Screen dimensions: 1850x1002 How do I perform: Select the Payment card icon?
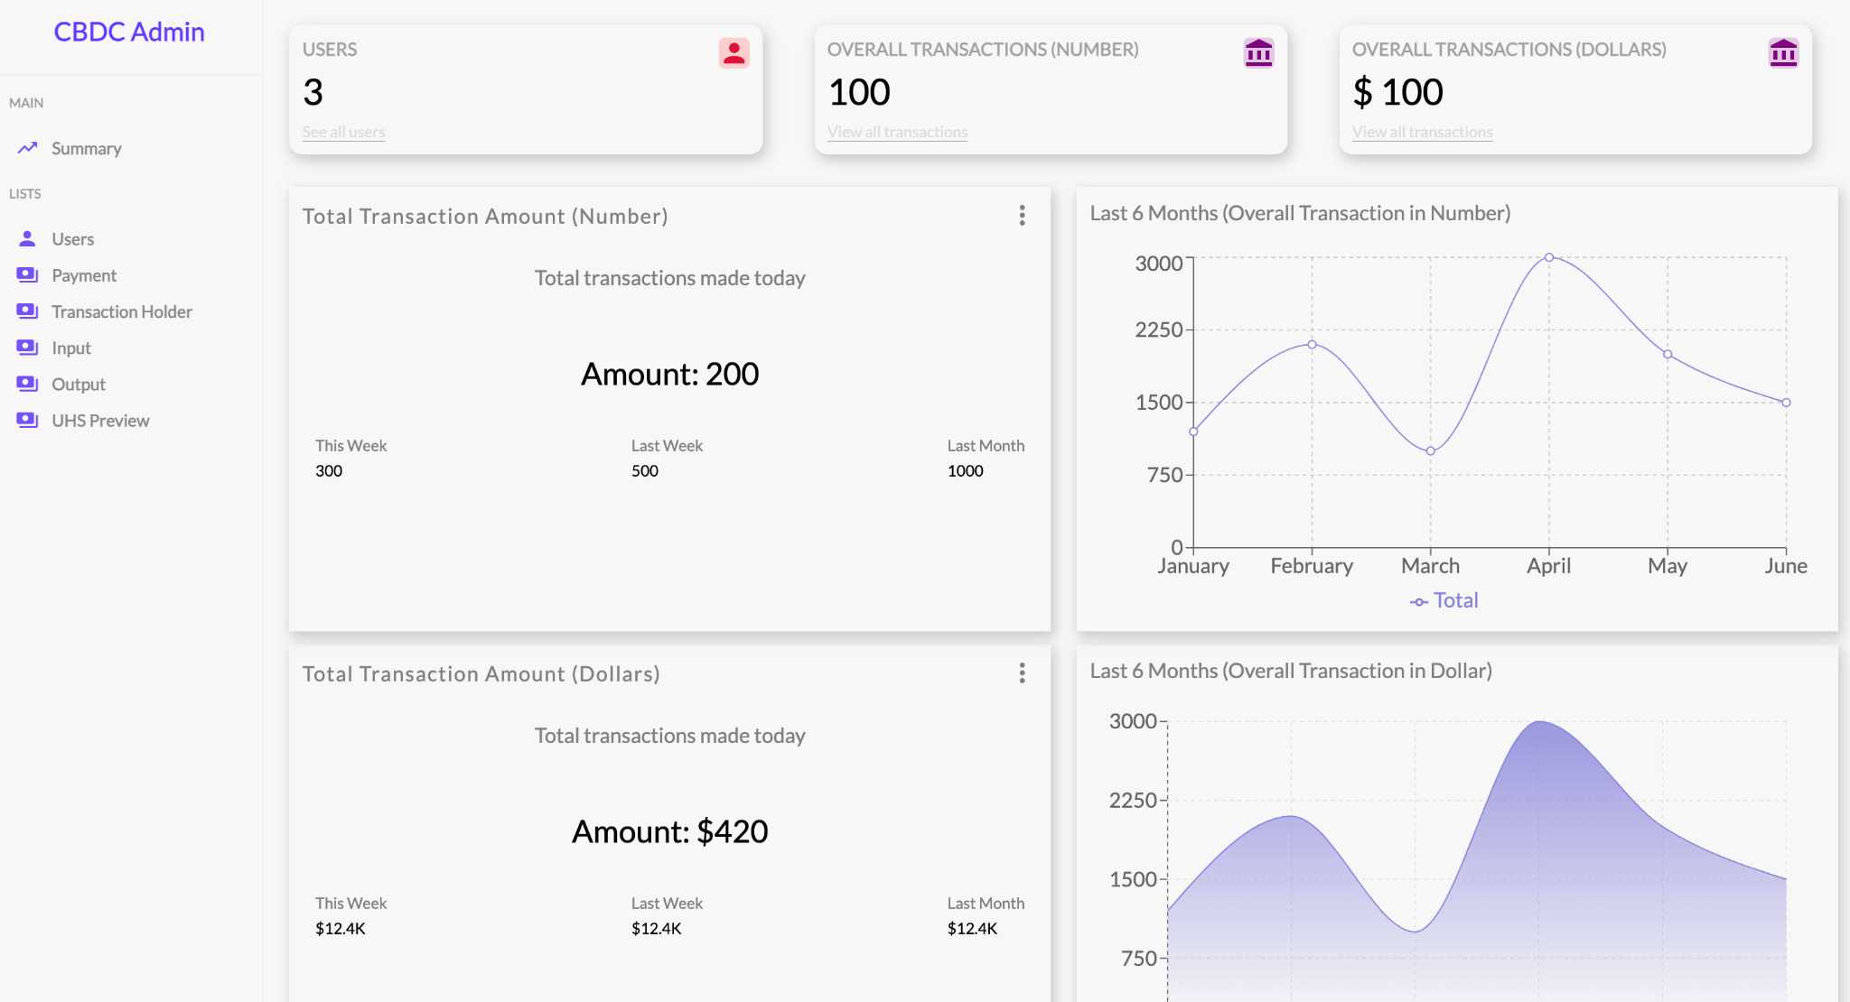[x=27, y=274]
